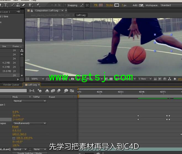Select the Clone Stamp tool
182x154 pixels.
click(x=18, y=5)
